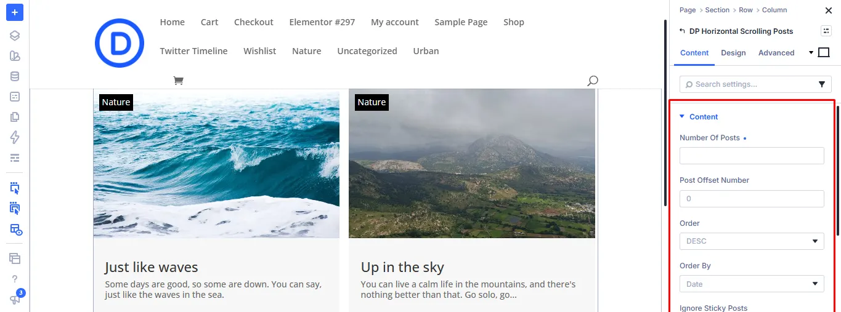Open the pages copy icon in sidebar
This screenshot has height=312, width=841.
[15, 117]
